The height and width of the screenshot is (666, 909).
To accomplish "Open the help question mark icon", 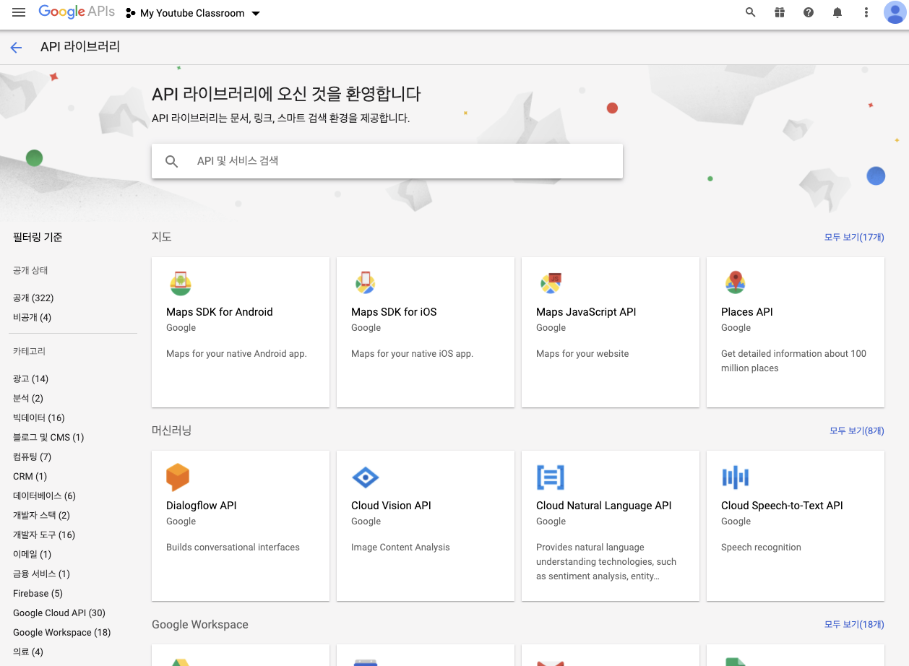I will pos(809,12).
